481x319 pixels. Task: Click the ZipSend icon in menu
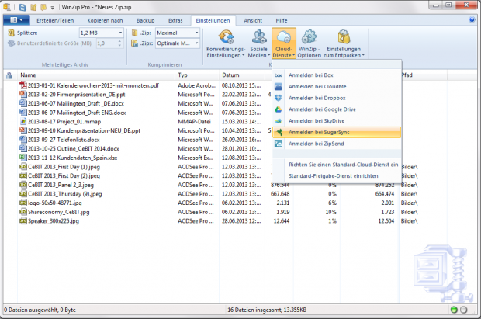tap(279, 144)
